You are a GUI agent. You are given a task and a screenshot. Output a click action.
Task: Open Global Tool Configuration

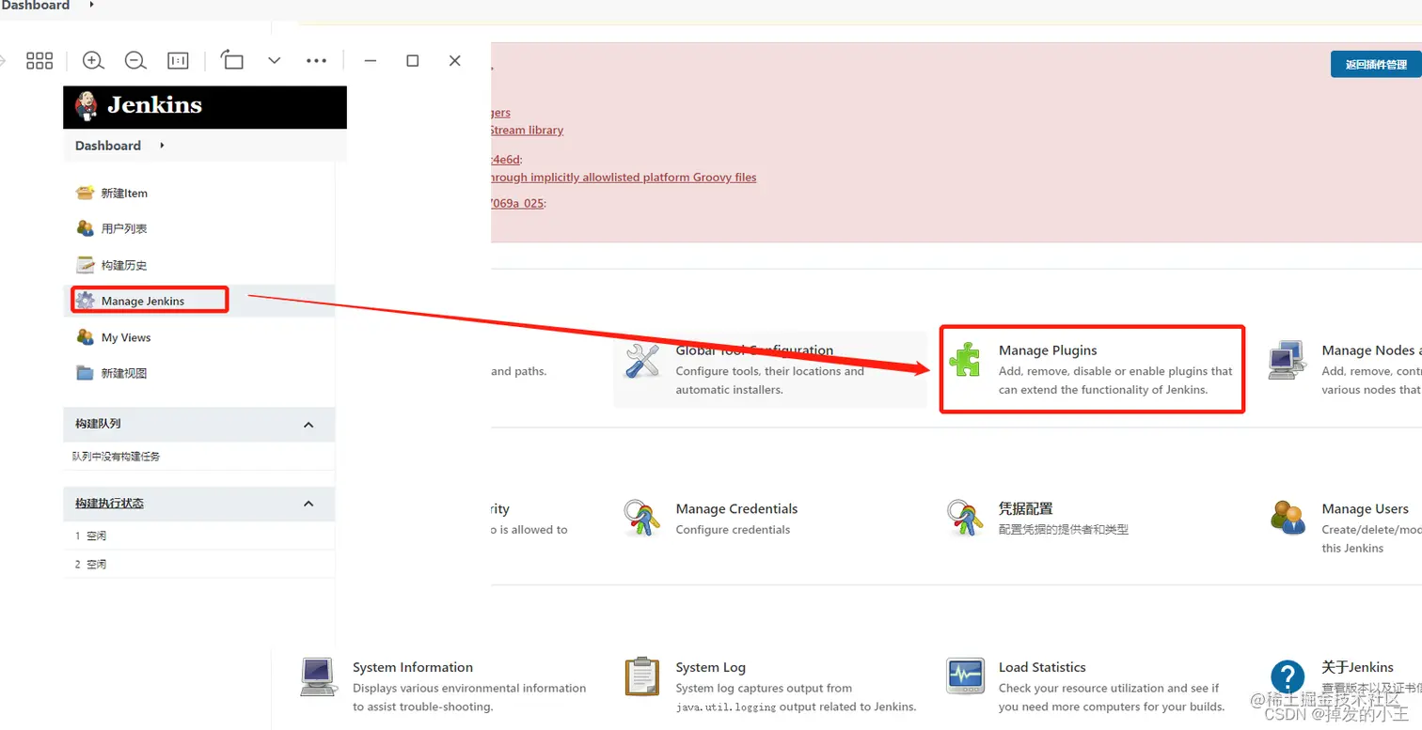(754, 350)
